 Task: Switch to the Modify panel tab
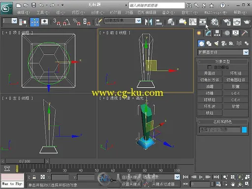coord(208,33)
